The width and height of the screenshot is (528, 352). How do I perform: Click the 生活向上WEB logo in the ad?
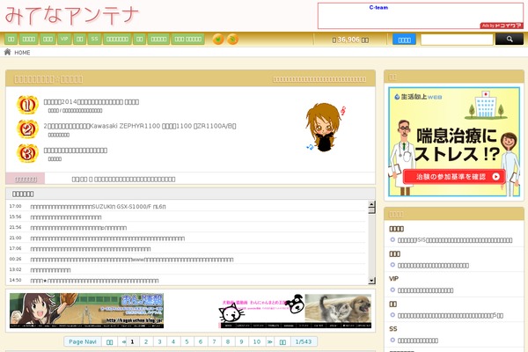(418, 97)
